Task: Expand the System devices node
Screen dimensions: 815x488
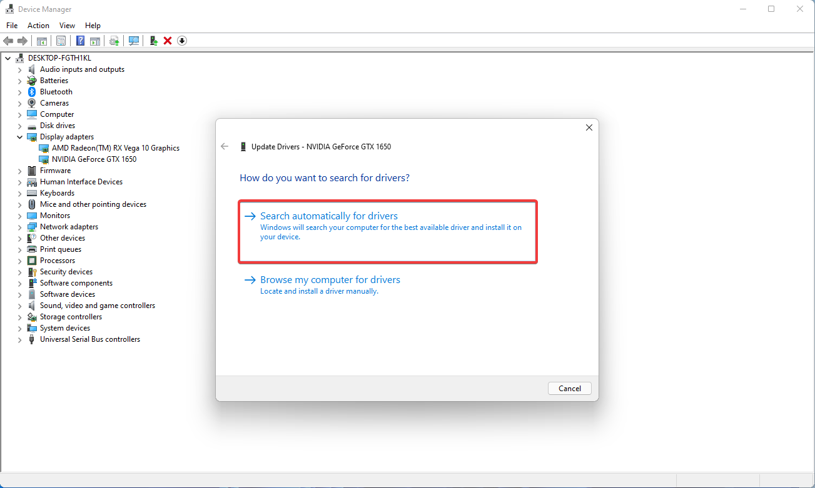Action: tap(19, 328)
